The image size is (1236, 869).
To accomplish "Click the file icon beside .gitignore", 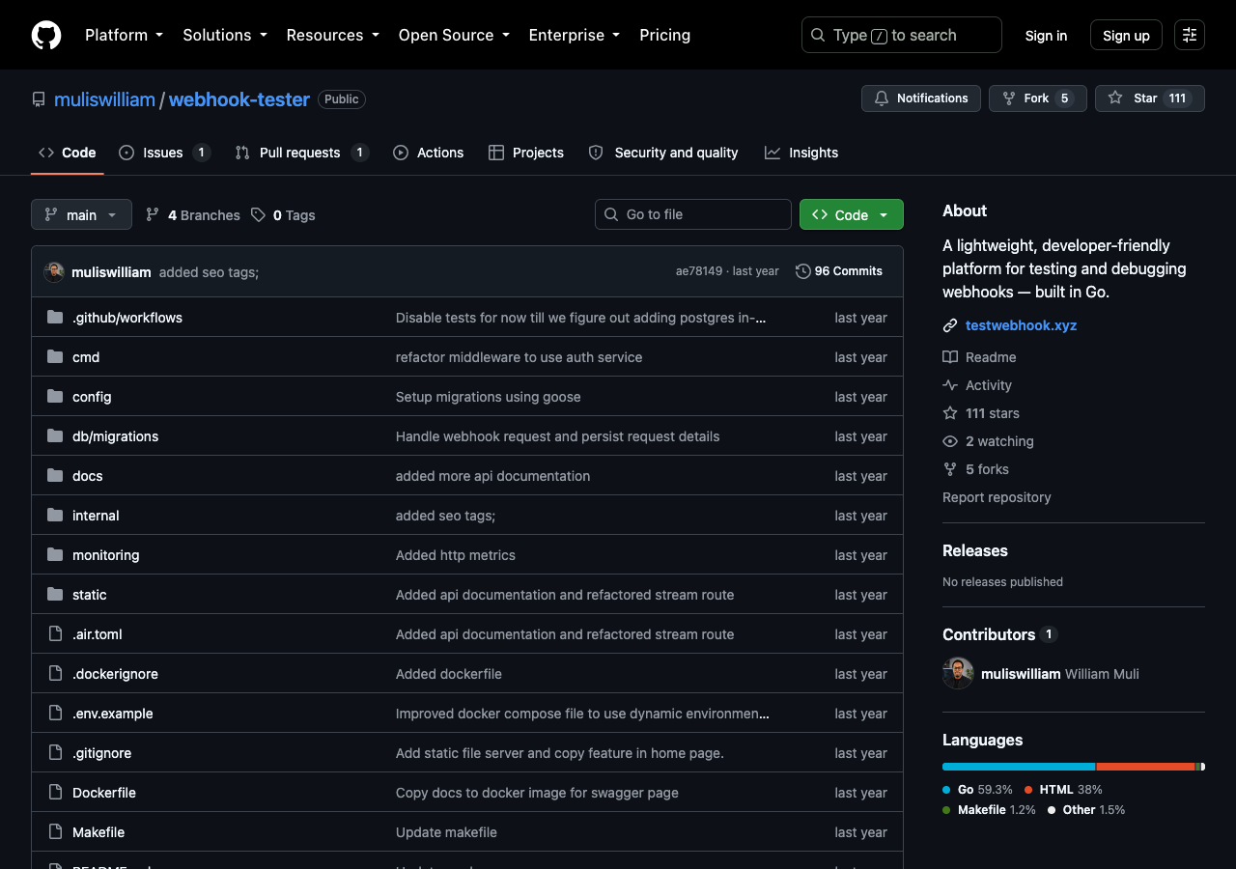I will tap(55, 753).
